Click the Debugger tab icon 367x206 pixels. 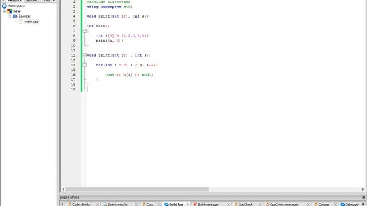click(x=342, y=204)
